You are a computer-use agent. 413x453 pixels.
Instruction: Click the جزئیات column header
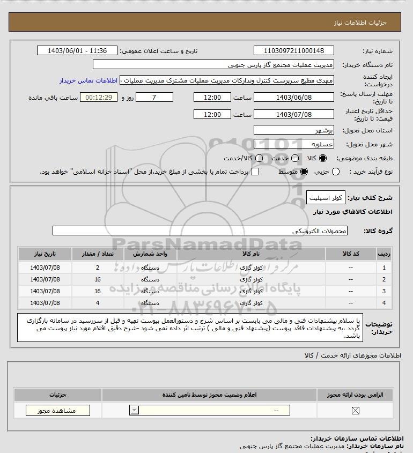(58, 395)
